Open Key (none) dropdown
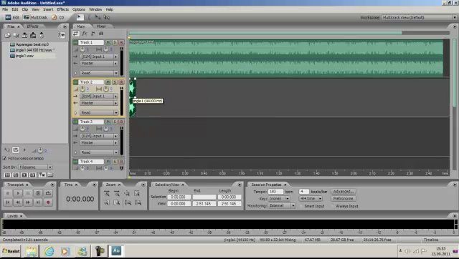459x259 pixels. [279, 199]
